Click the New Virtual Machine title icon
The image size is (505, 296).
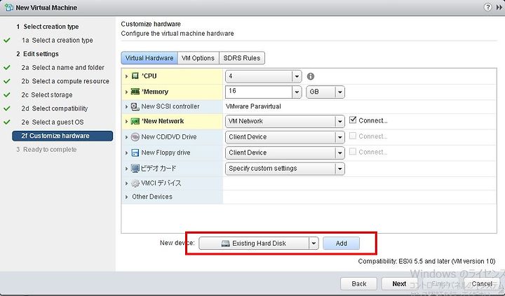pyautogui.click(x=8, y=7)
